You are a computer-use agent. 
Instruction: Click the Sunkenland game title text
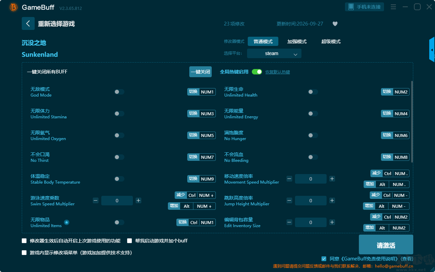tap(40, 54)
